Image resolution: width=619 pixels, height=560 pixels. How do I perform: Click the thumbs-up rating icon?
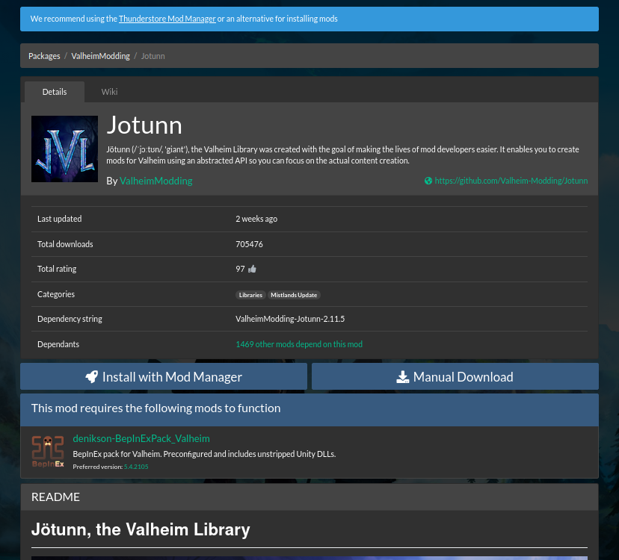(x=252, y=269)
